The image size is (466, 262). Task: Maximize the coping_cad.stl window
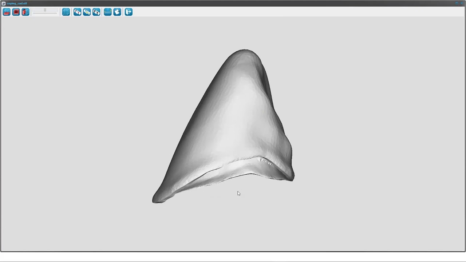(457, 3)
